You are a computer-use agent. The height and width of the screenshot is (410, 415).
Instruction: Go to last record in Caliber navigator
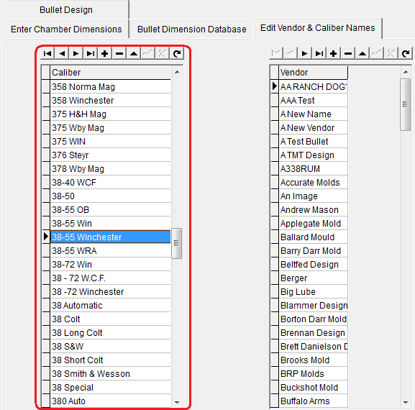(x=91, y=53)
